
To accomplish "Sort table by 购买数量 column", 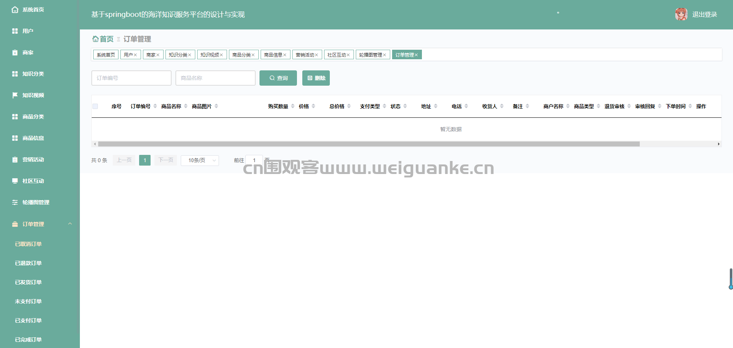I will (293, 106).
